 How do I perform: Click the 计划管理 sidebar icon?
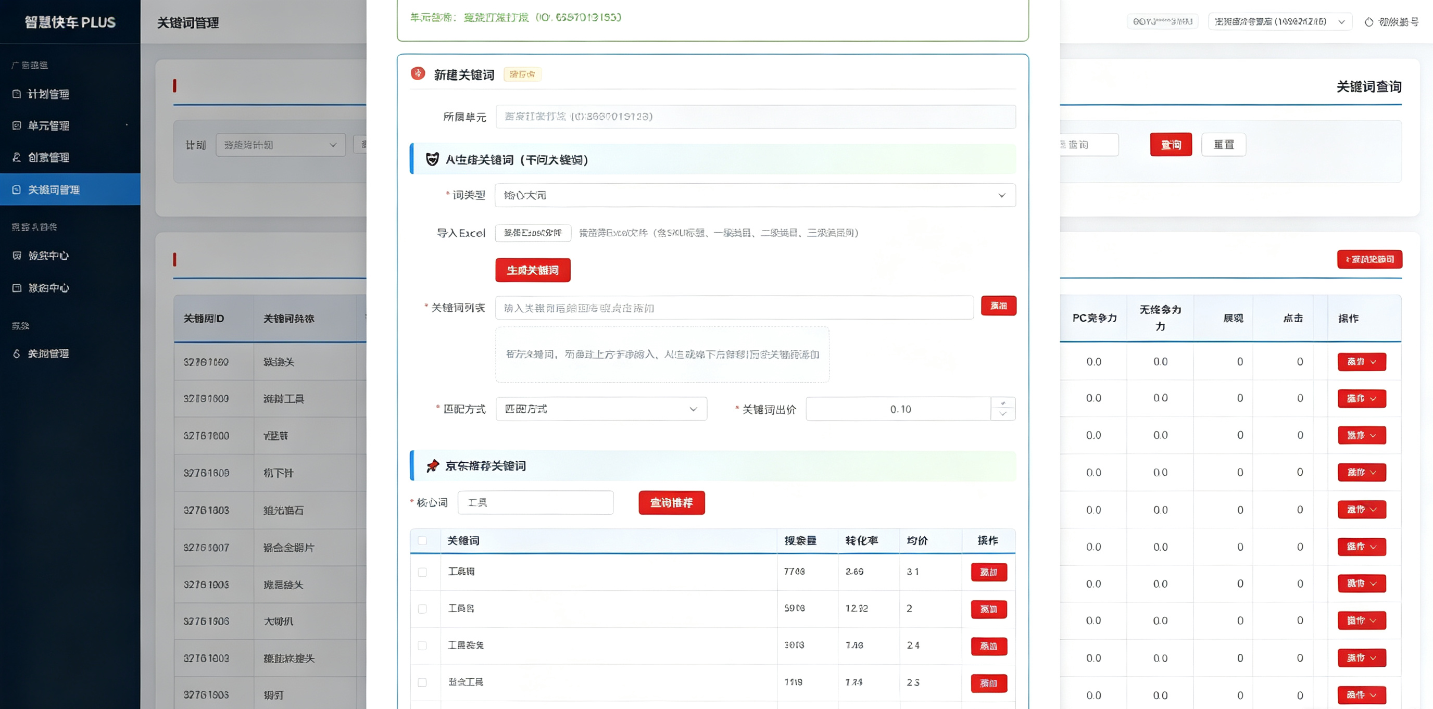coord(17,94)
